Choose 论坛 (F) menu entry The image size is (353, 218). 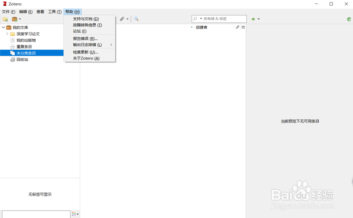point(90,31)
